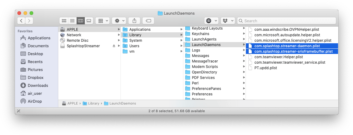Click the status bar customize icon
This screenshot has width=353, height=135.
pos(19,111)
